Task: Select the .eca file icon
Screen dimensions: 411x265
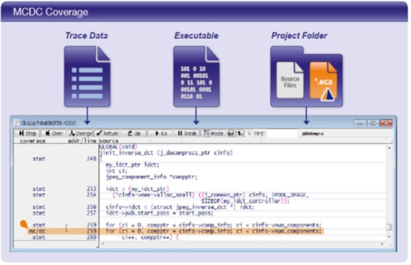Action: pos(324,81)
